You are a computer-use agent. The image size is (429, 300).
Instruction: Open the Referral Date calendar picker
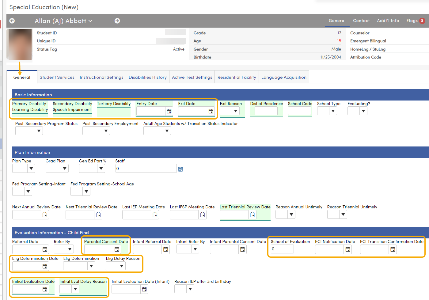click(45, 249)
